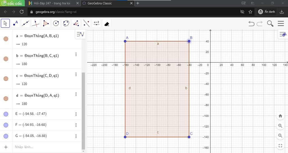
Task: Select the Point tool
Action: [x=15, y=23]
